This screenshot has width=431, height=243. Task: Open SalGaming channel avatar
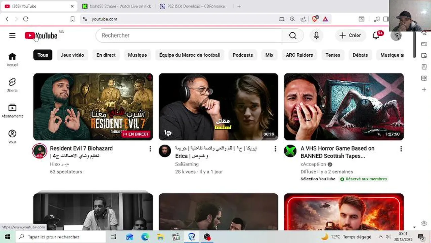(x=165, y=151)
